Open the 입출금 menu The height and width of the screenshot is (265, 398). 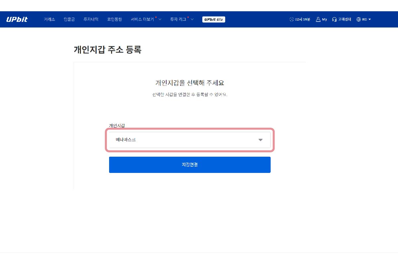click(x=69, y=20)
